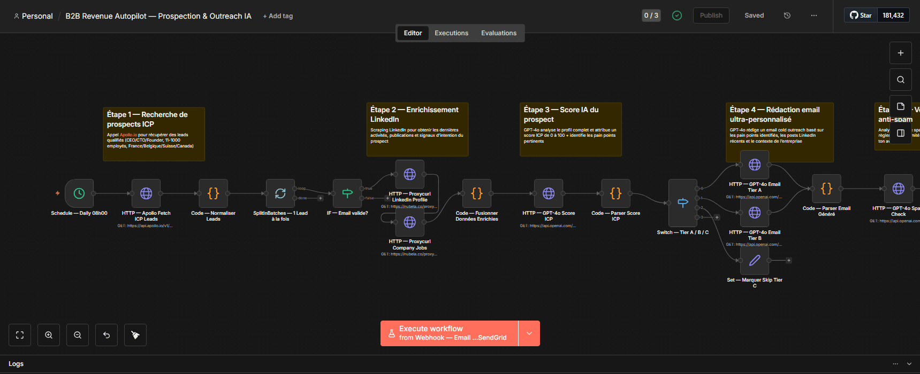Switch to the Executions tab

[451, 33]
